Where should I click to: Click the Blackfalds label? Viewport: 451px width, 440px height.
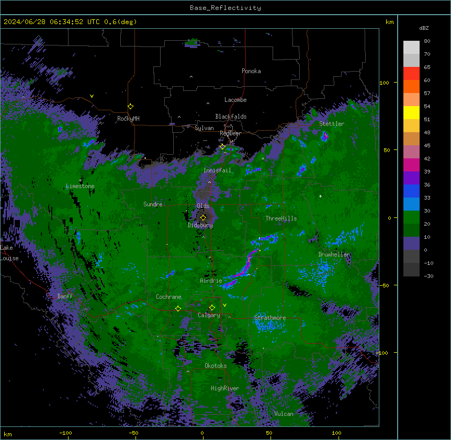click(x=231, y=117)
